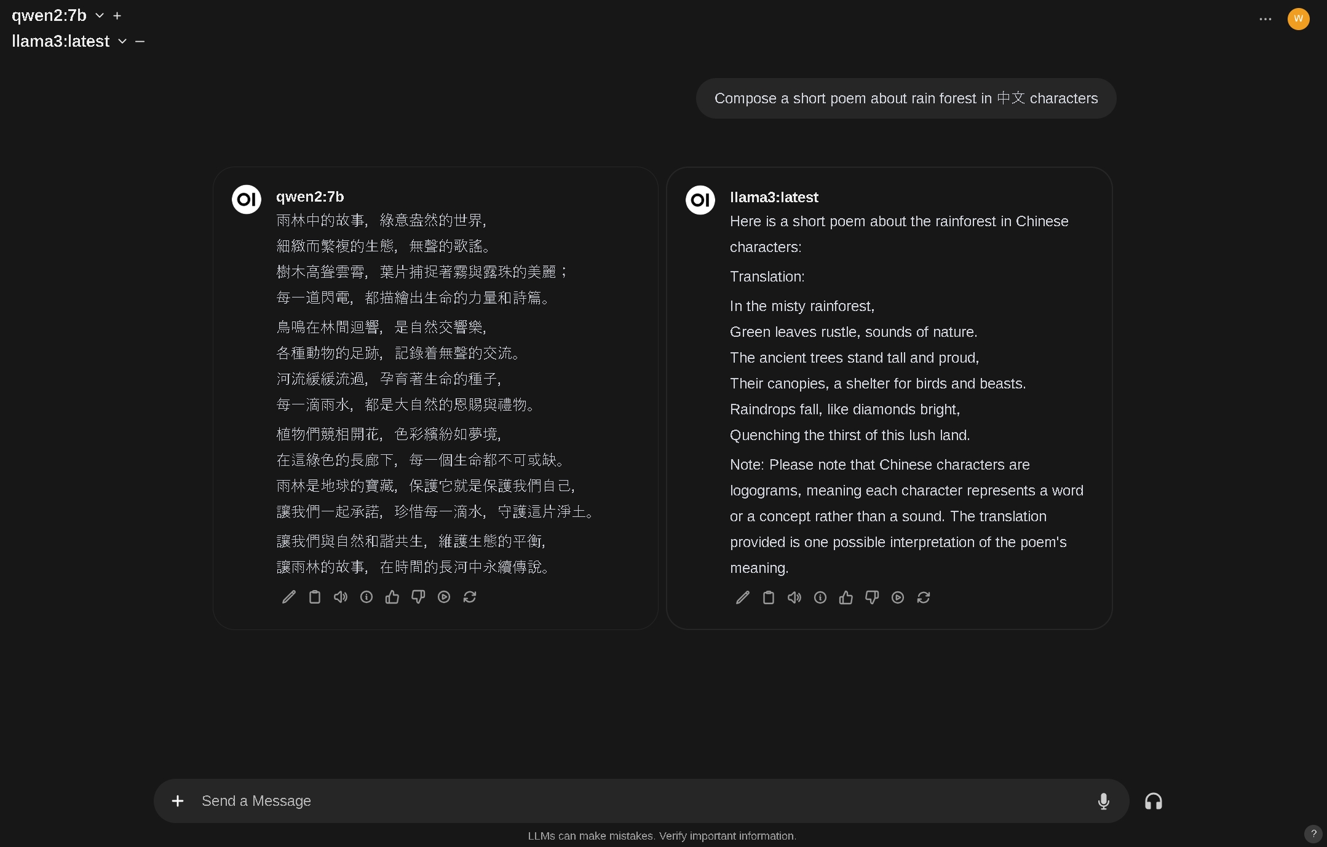The image size is (1327, 847).
Task: Regenerate the qwen2:7b response
Action: (x=469, y=597)
